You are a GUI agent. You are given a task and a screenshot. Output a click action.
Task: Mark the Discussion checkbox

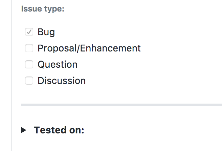pos(29,81)
